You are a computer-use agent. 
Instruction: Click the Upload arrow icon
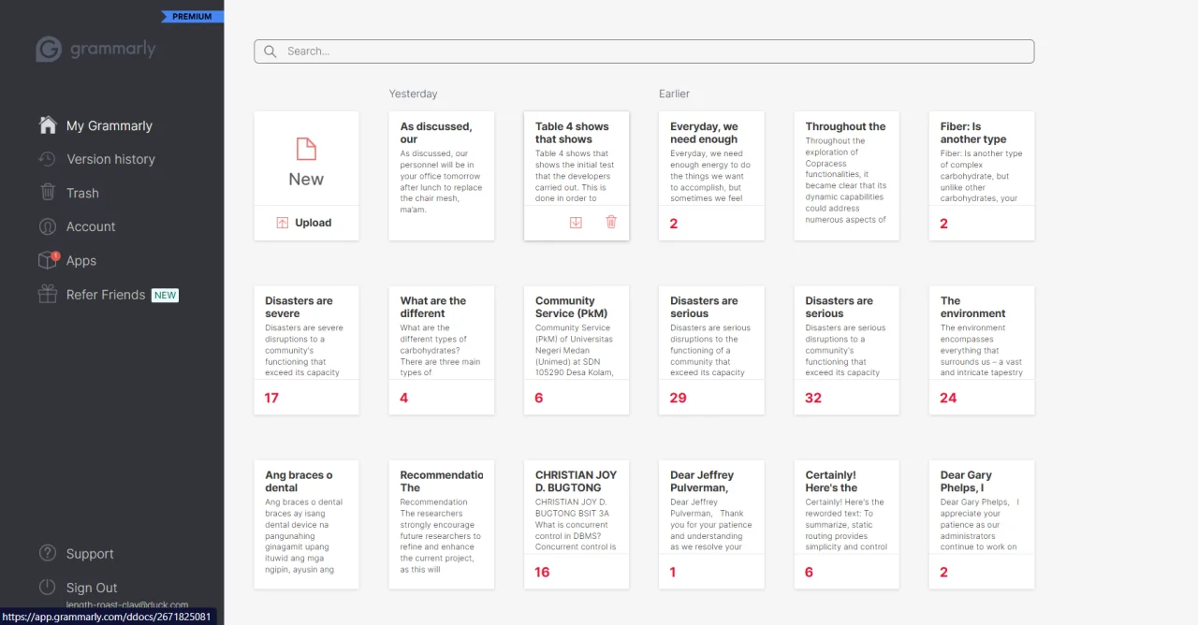[x=283, y=223]
